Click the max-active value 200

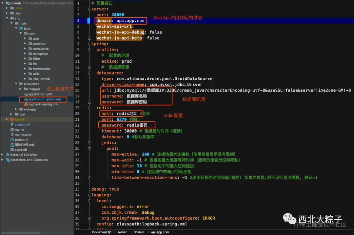tap(146, 154)
